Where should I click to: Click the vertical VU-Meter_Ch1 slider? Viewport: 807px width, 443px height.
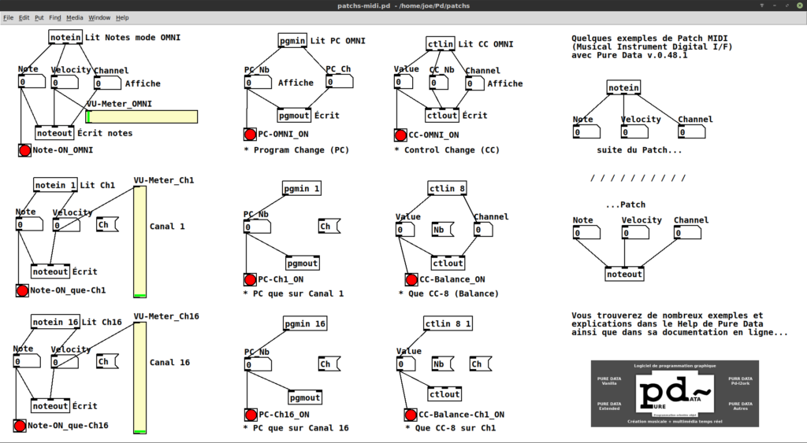pyautogui.click(x=140, y=242)
